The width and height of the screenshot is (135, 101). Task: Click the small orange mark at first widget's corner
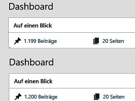coord(10,48)
